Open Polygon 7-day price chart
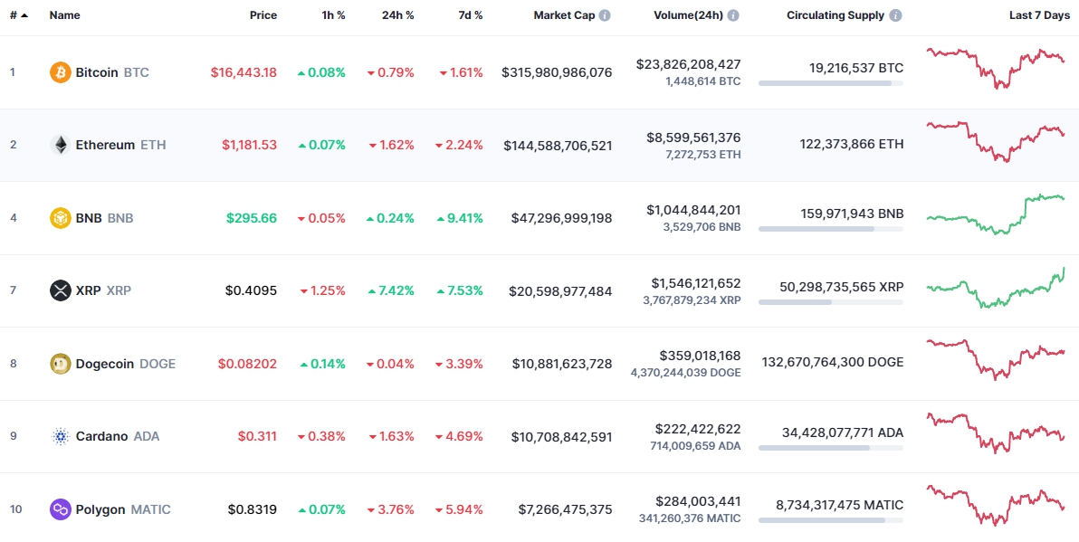This screenshot has height=542, width=1079. 995,506
